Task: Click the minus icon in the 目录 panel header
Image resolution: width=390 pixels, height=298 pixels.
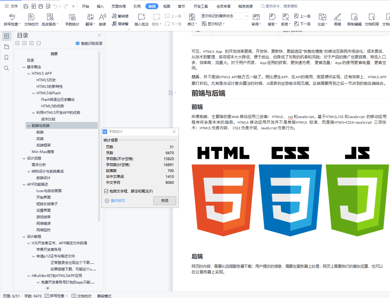Action: (39, 43)
